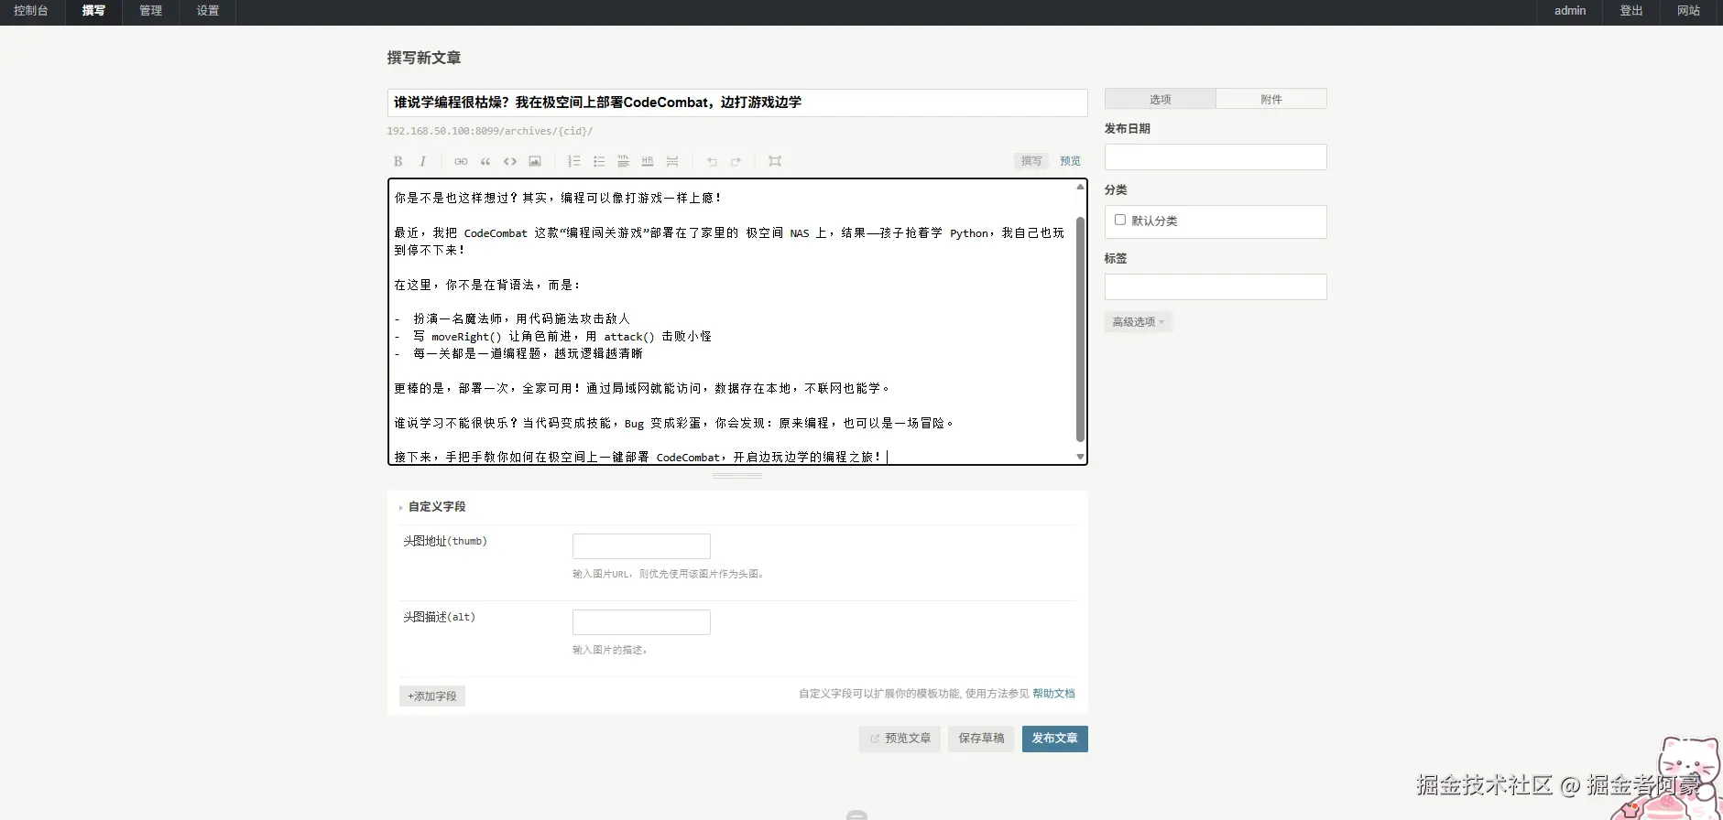Toggle bold formatting in editor toolbar
The width and height of the screenshot is (1723, 820).
pos(398,161)
